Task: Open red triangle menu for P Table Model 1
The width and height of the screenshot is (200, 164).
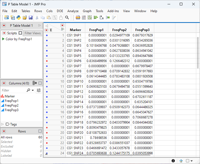Action: point(4,26)
